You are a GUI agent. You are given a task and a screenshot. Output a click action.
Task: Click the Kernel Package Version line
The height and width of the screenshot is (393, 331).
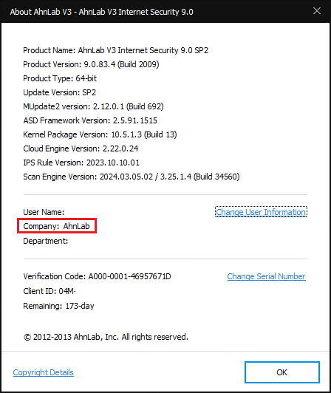pos(100,134)
